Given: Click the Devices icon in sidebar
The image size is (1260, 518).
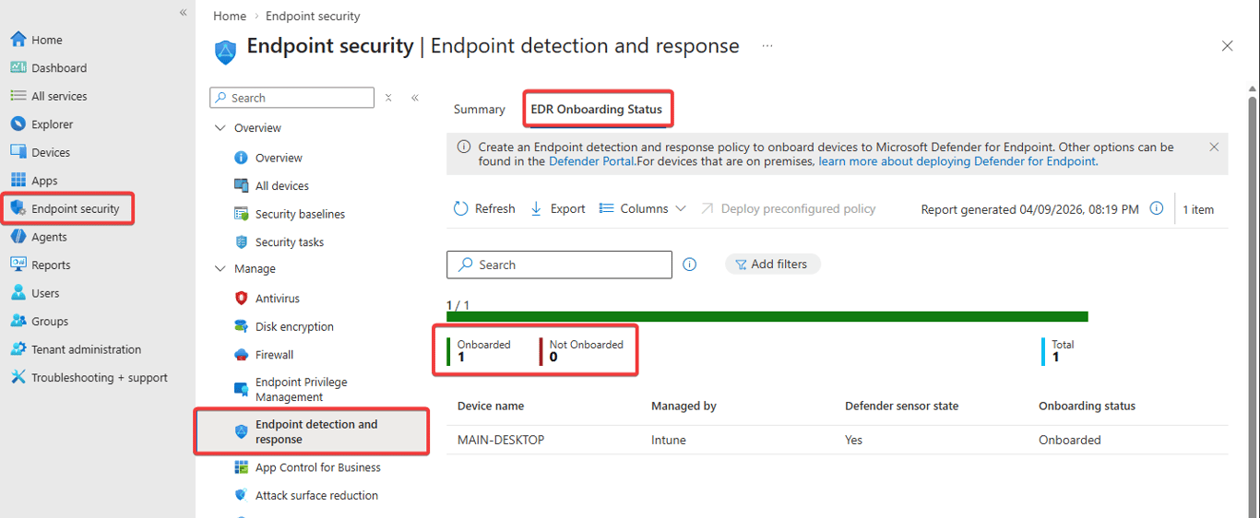Looking at the screenshot, I should [18, 152].
